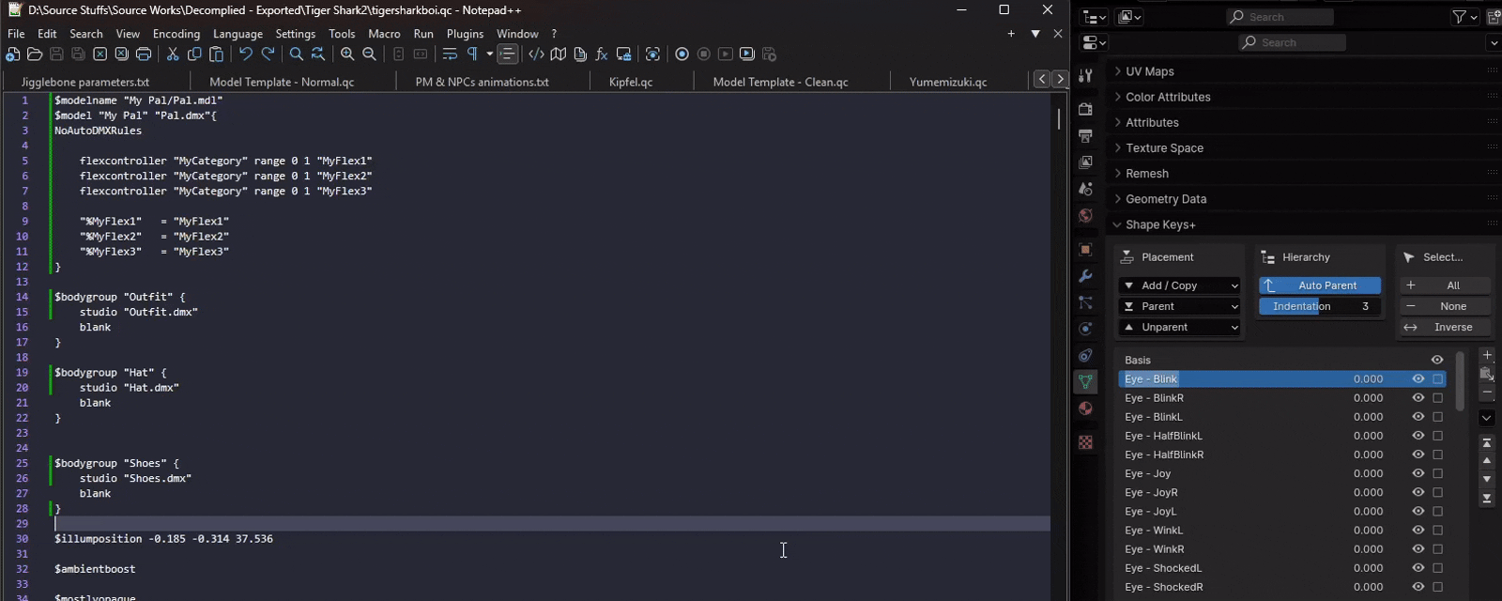Click the Document map icon in Notepad++
Screen dimensions: 1502x601
[x=559, y=54]
